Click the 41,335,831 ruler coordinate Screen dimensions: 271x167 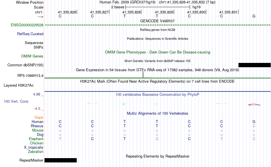coord(228,12)
